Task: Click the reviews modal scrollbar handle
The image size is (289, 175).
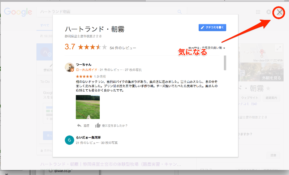Action: click(x=225, y=63)
